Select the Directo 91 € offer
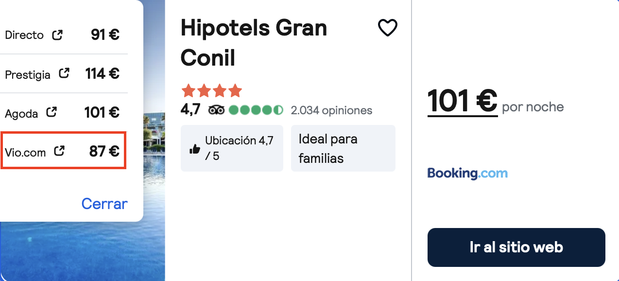The height and width of the screenshot is (281, 619). 63,35
